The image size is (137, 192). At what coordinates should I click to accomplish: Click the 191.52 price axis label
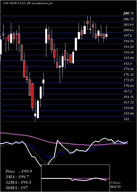coord(129,47)
